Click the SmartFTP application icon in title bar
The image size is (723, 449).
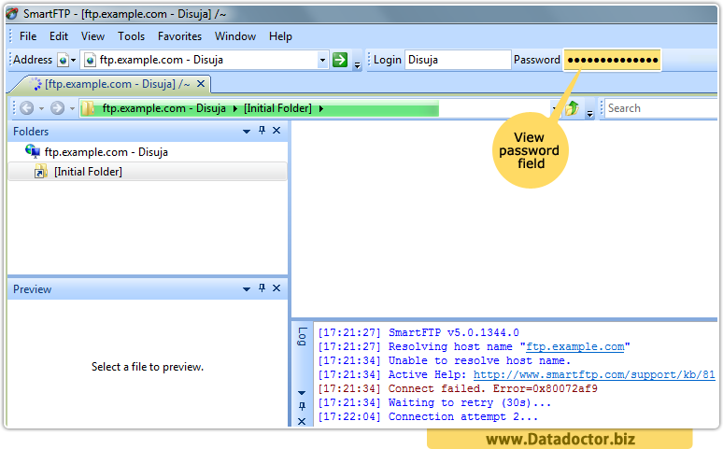tap(12, 14)
